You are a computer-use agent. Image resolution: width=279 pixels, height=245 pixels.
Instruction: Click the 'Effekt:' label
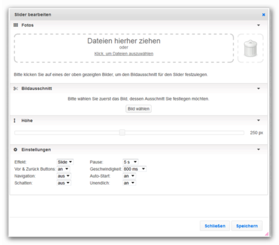20,162
